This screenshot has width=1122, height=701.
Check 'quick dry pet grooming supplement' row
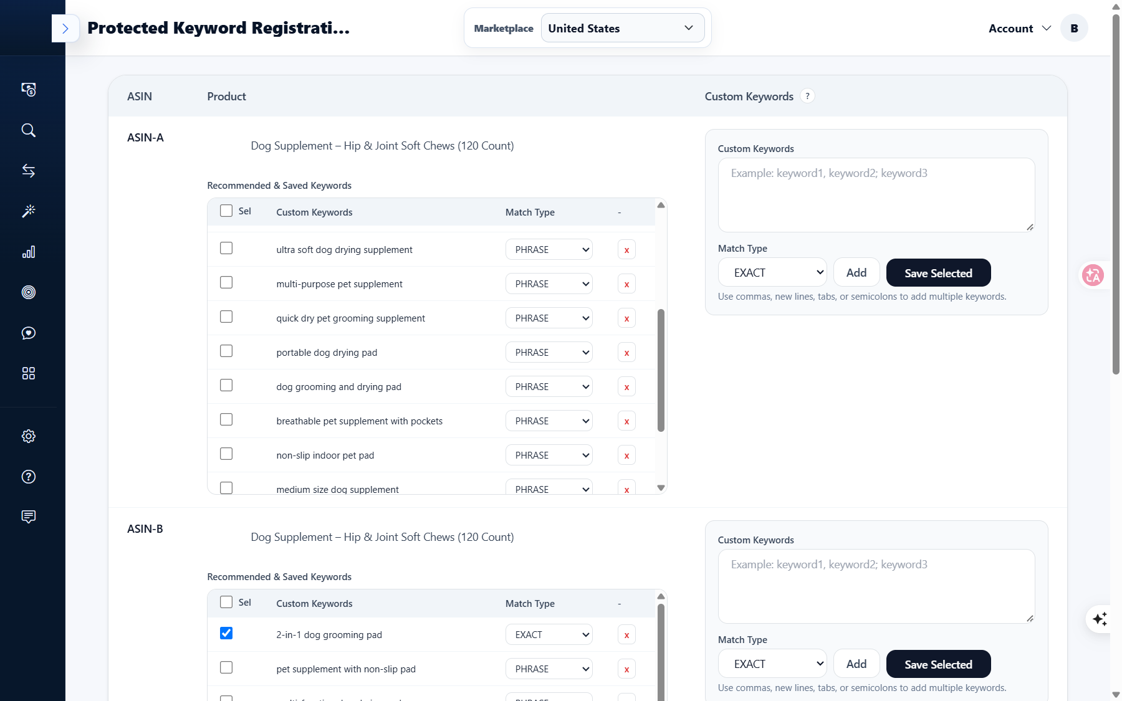226,317
